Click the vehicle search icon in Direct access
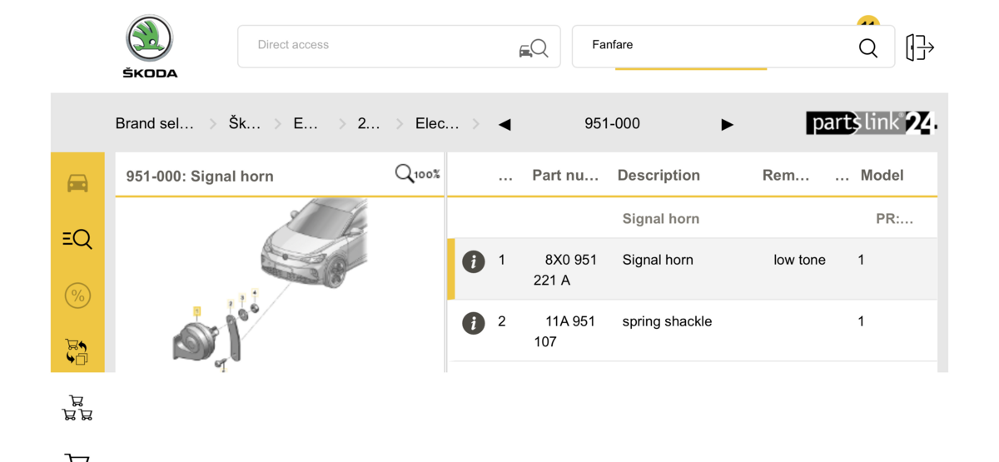 [533, 48]
